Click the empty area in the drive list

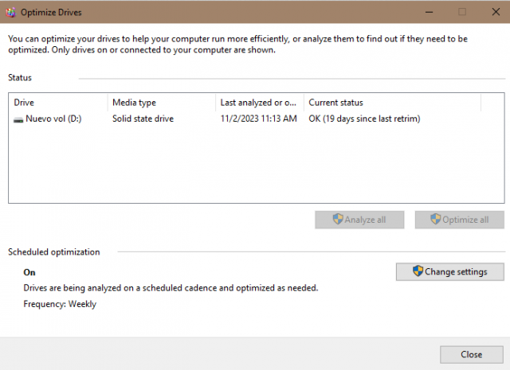click(x=255, y=167)
